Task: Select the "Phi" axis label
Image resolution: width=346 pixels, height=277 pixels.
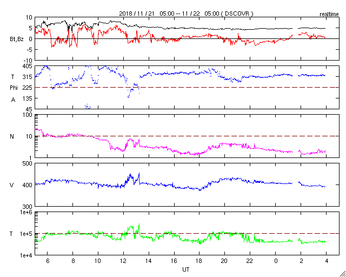Action: tap(14, 88)
